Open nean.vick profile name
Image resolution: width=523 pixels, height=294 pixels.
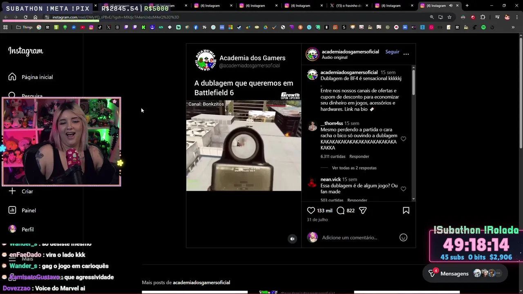coord(331,179)
